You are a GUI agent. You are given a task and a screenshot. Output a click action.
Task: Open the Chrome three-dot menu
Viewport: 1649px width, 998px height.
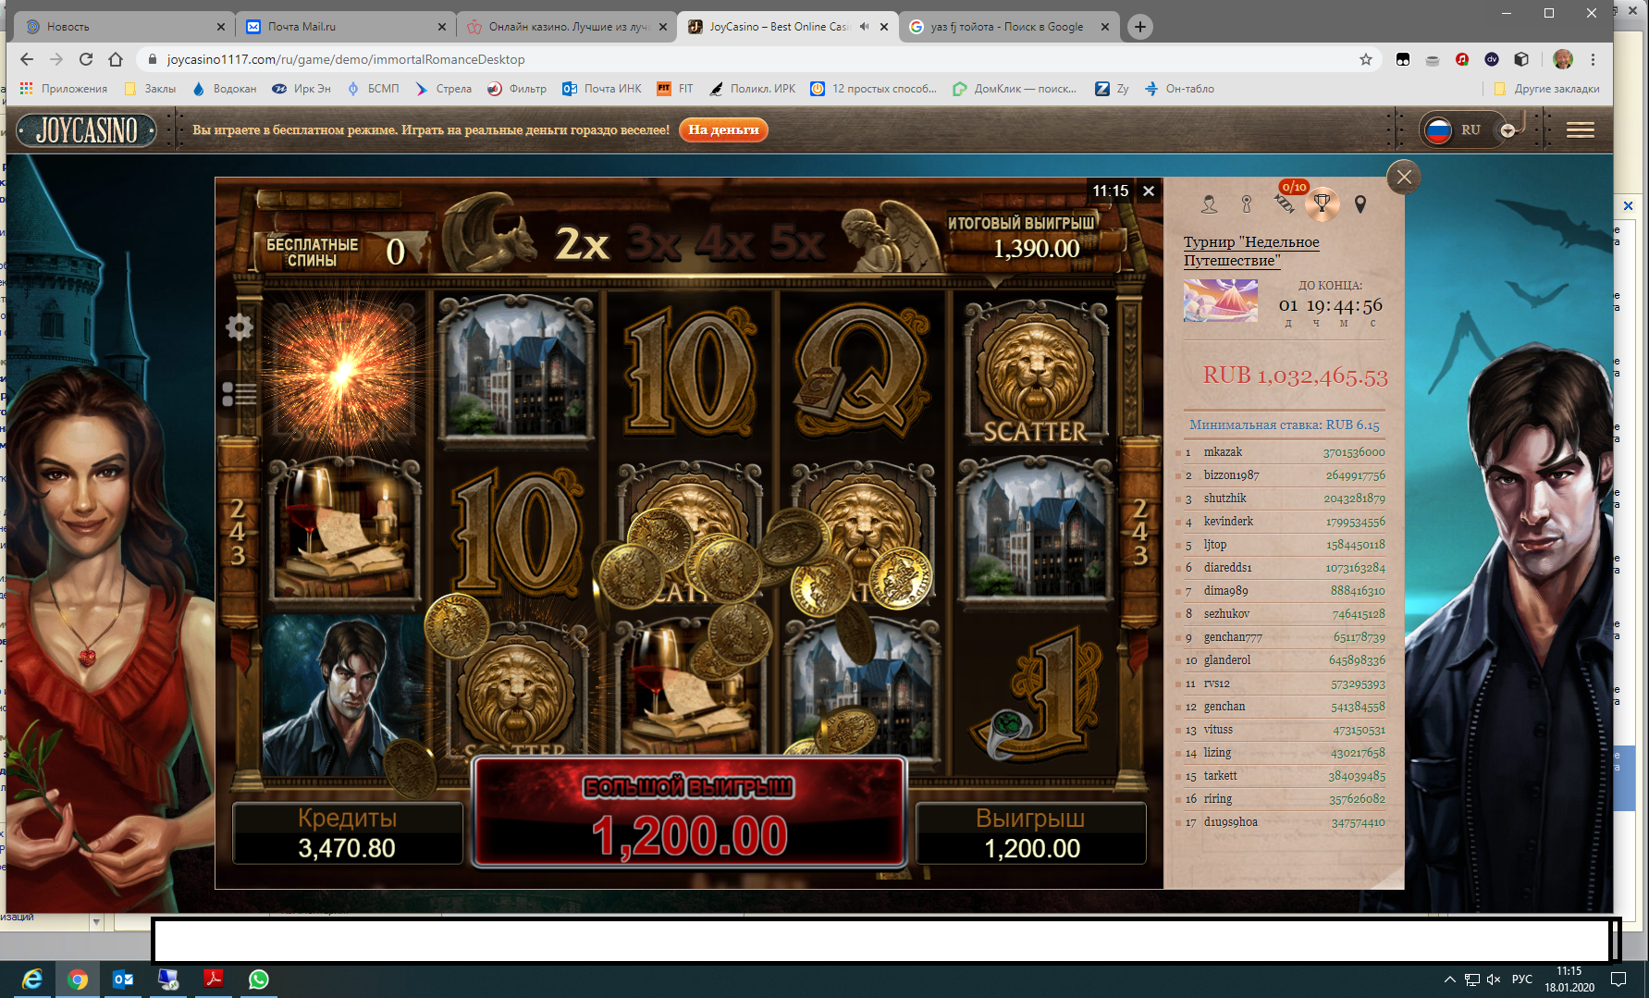click(1593, 59)
